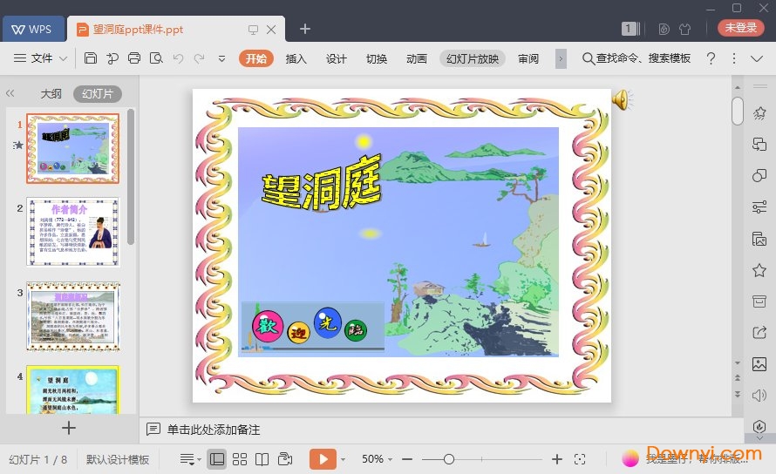Image resolution: width=776 pixels, height=474 pixels.
Task: Open the 幻灯片放映 tab
Action: click(473, 58)
